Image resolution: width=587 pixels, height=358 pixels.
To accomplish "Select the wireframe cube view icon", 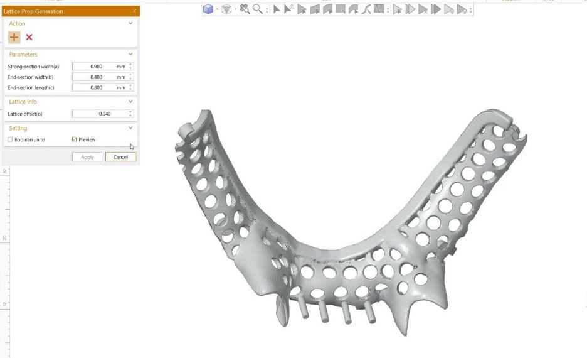I will 226,9.
